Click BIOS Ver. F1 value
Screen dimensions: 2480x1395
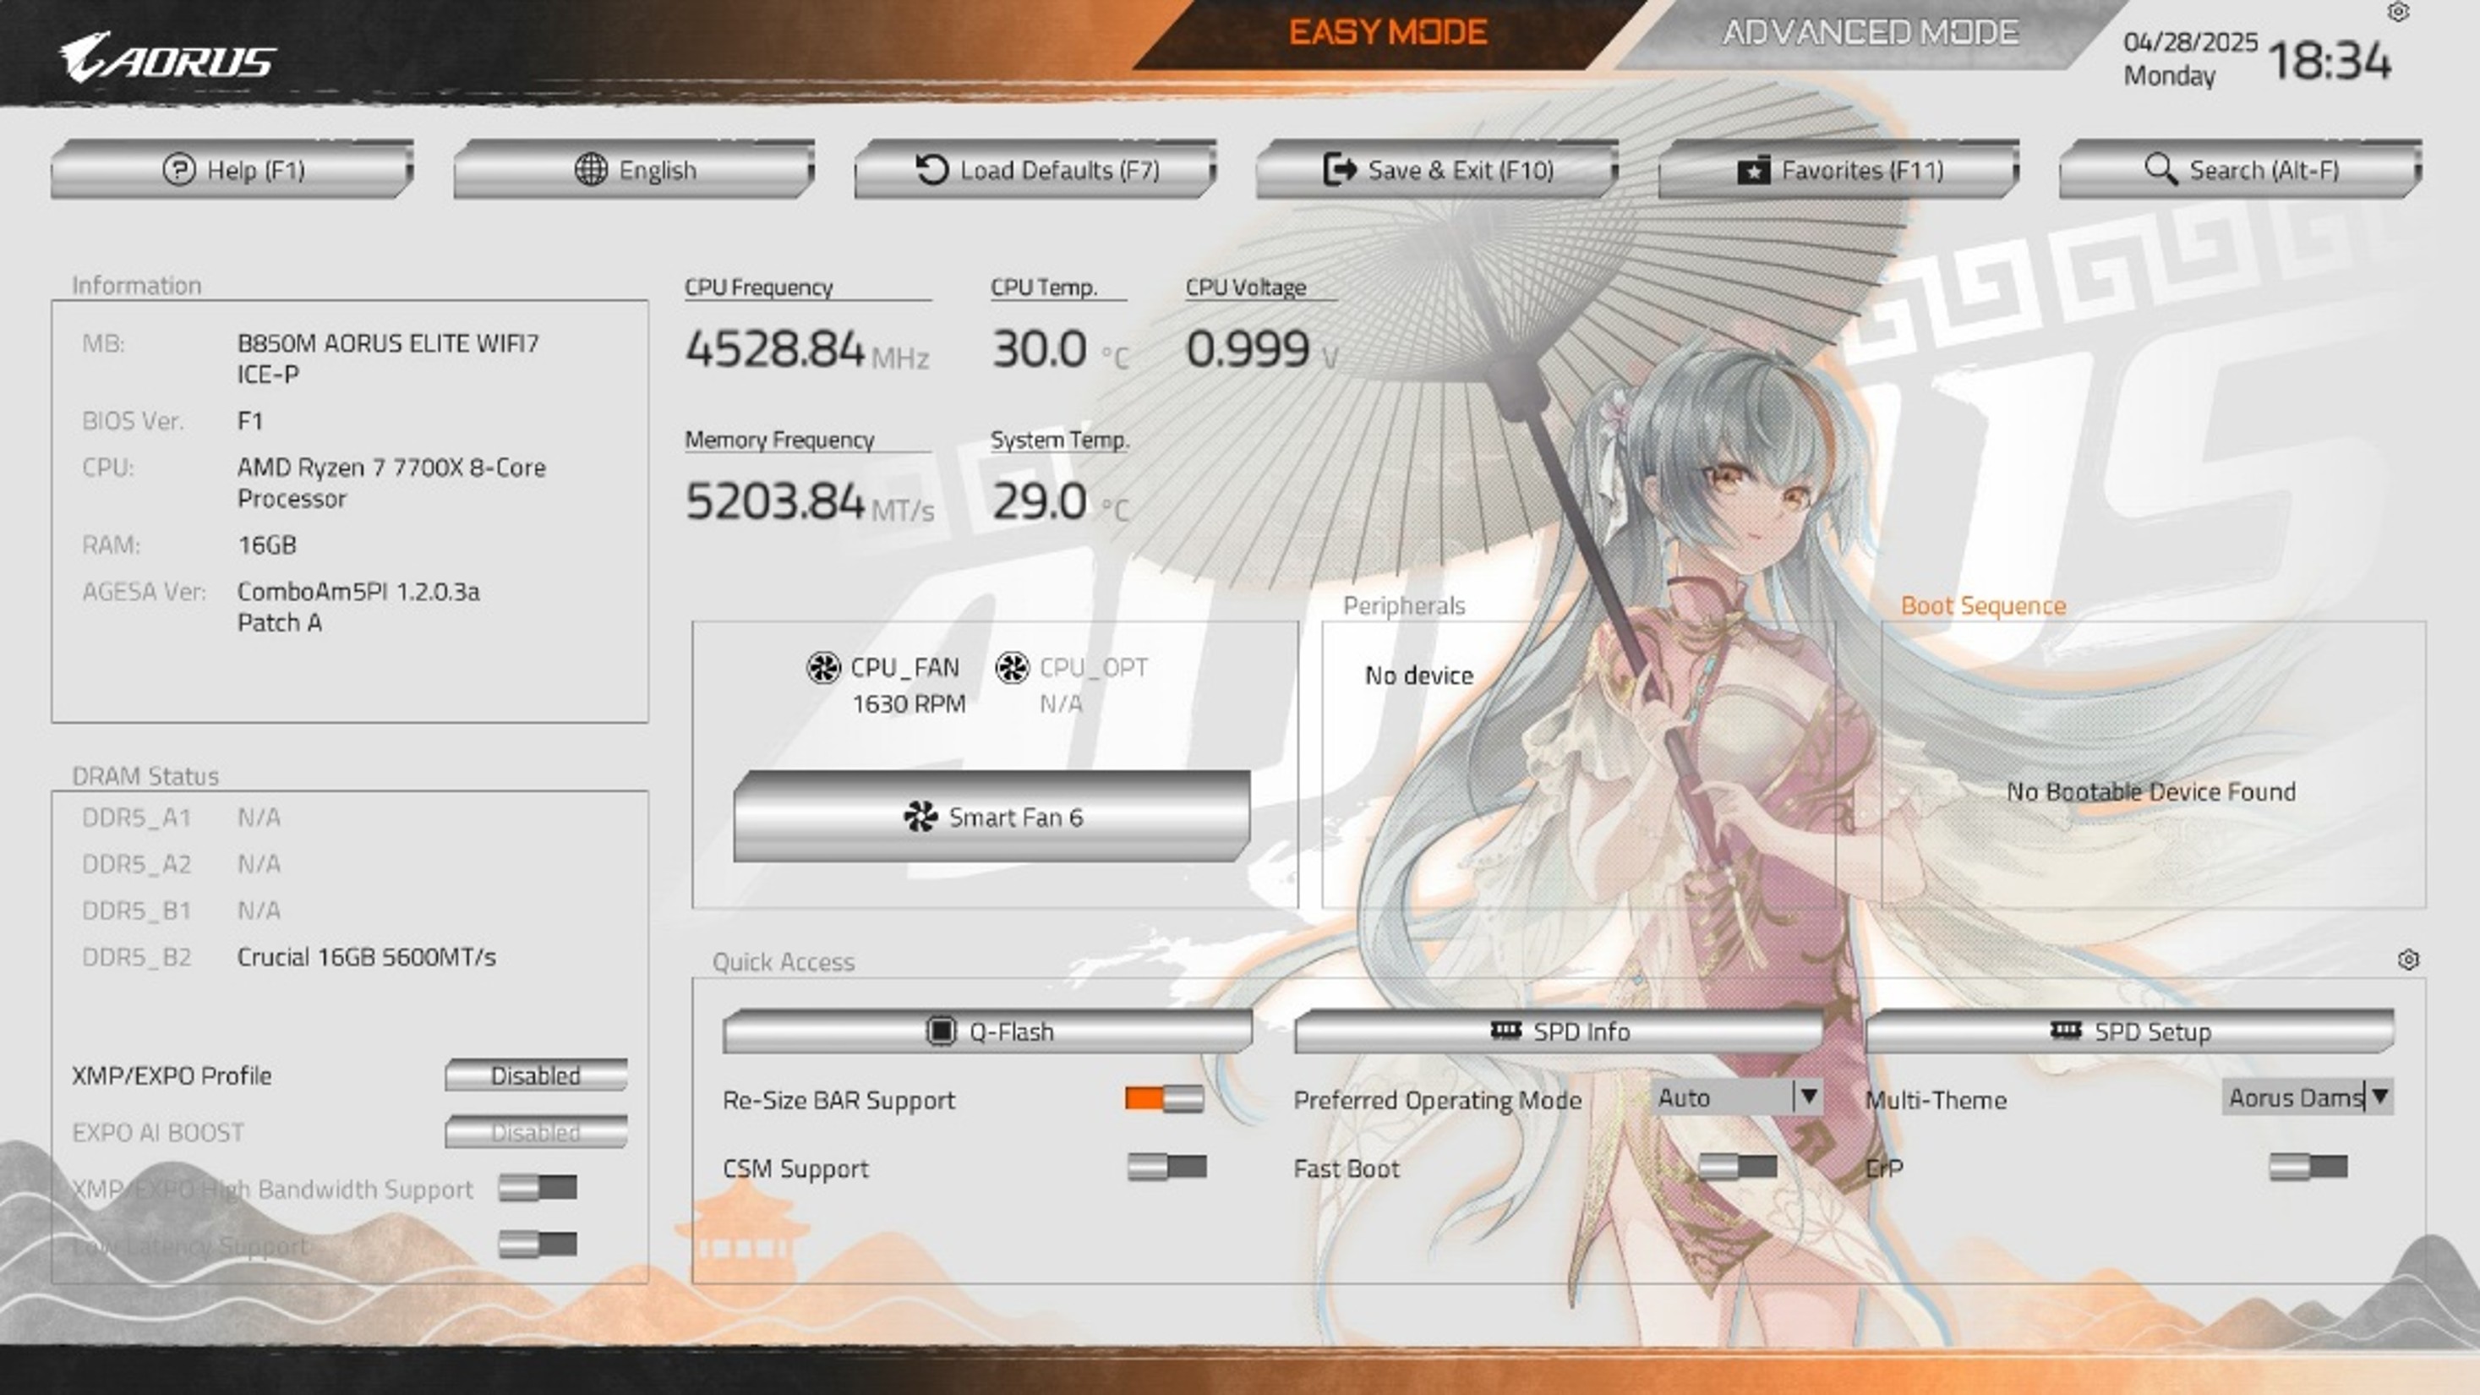coord(249,421)
